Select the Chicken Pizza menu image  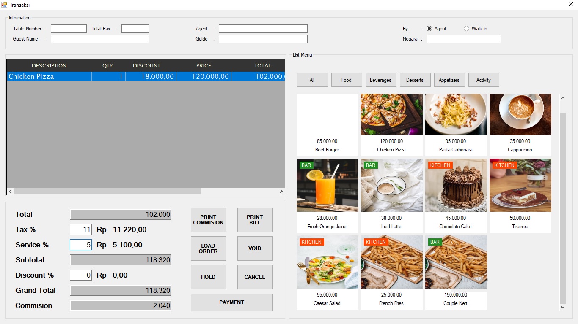(x=391, y=115)
